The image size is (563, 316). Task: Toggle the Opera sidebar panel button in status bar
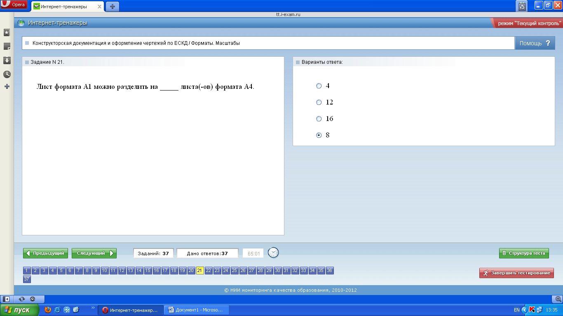click(x=7, y=299)
